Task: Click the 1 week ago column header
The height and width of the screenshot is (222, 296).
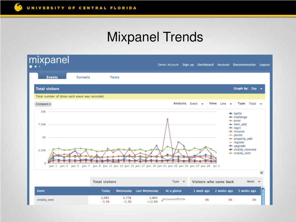Action: point(201,191)
